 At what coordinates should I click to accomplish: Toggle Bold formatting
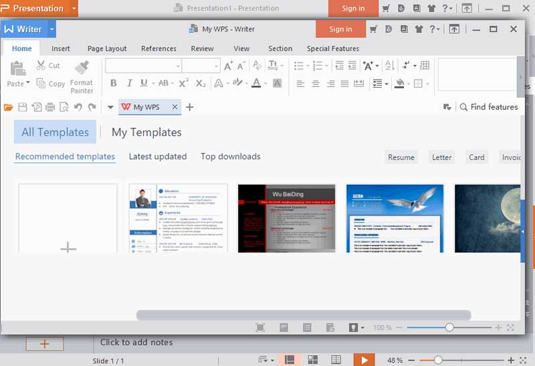point(114,83)
